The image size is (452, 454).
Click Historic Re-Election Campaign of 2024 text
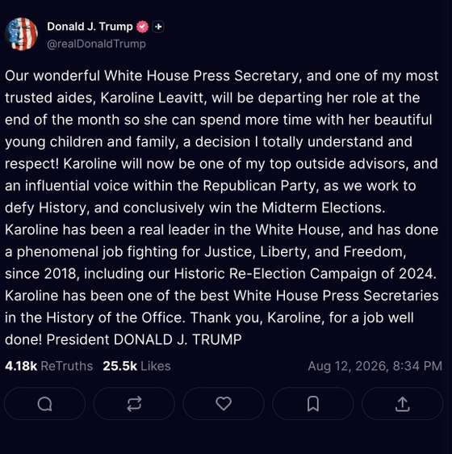[x=305, y=274]
